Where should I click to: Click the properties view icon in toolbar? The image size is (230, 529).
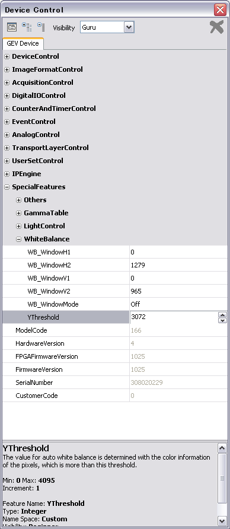pyautogui.click(x=12, y=27)
